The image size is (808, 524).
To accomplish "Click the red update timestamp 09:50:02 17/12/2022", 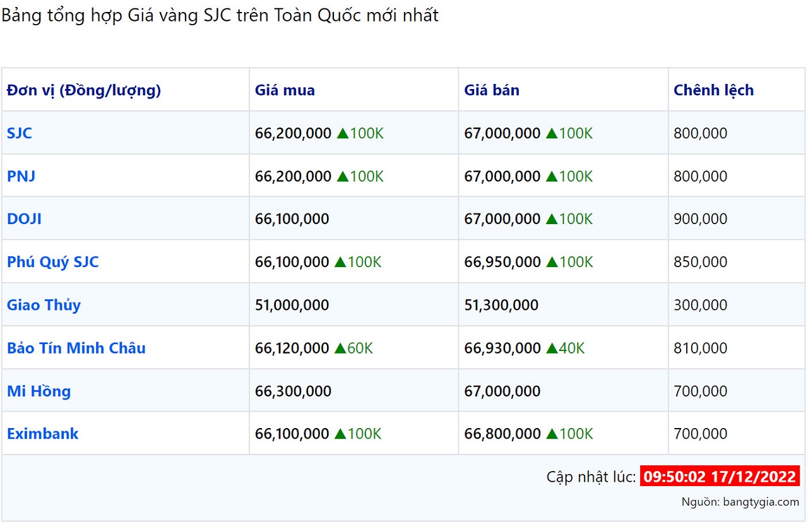I will (x=720, y=476).
